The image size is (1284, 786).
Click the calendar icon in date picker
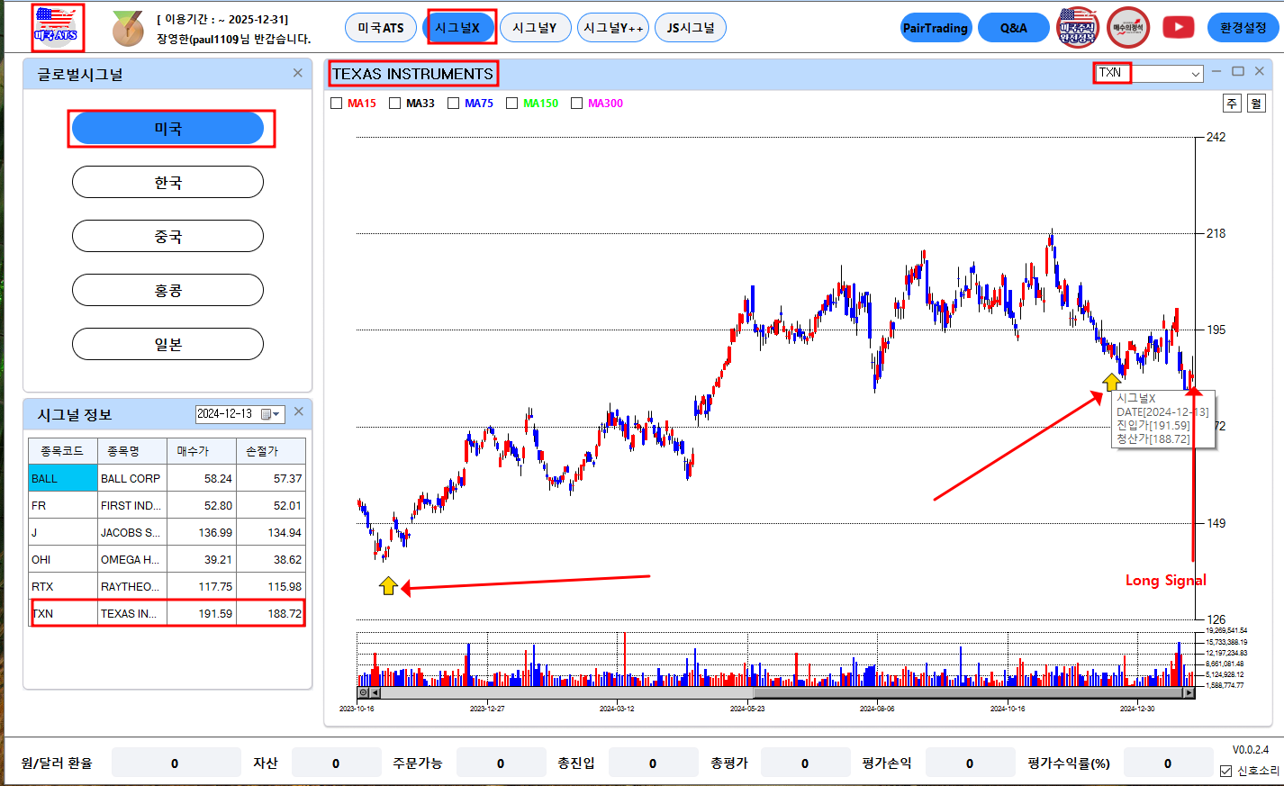266,414
